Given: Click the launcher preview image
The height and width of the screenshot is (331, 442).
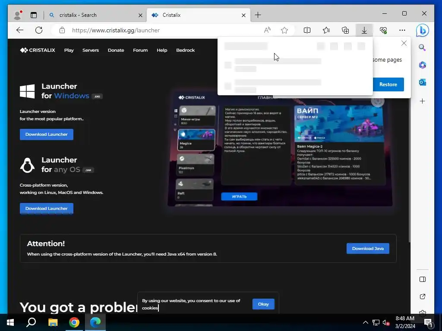Looking at the screenshot, I should (x=280, y=150).
